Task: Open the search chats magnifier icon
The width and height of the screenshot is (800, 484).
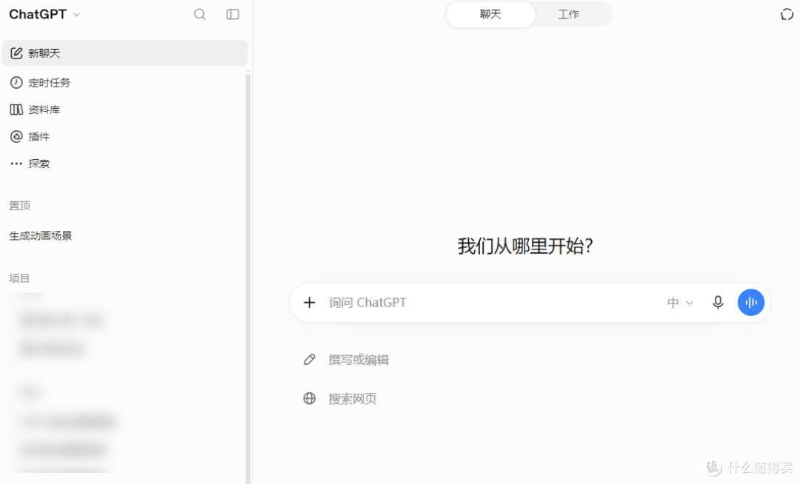Action: pyautogui.click(x=200, y=14)
